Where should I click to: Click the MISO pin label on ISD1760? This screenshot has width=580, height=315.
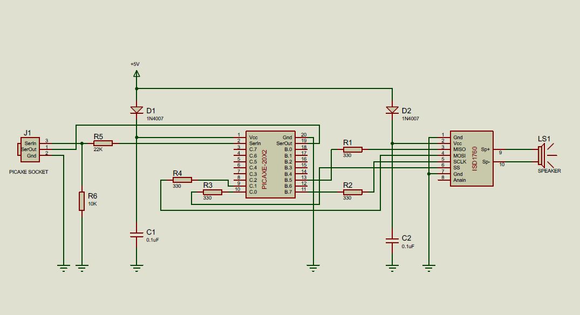click(459, 149)
